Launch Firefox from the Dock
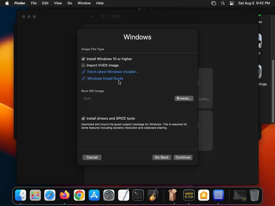 pyautogui.click(x=64, y=195)
